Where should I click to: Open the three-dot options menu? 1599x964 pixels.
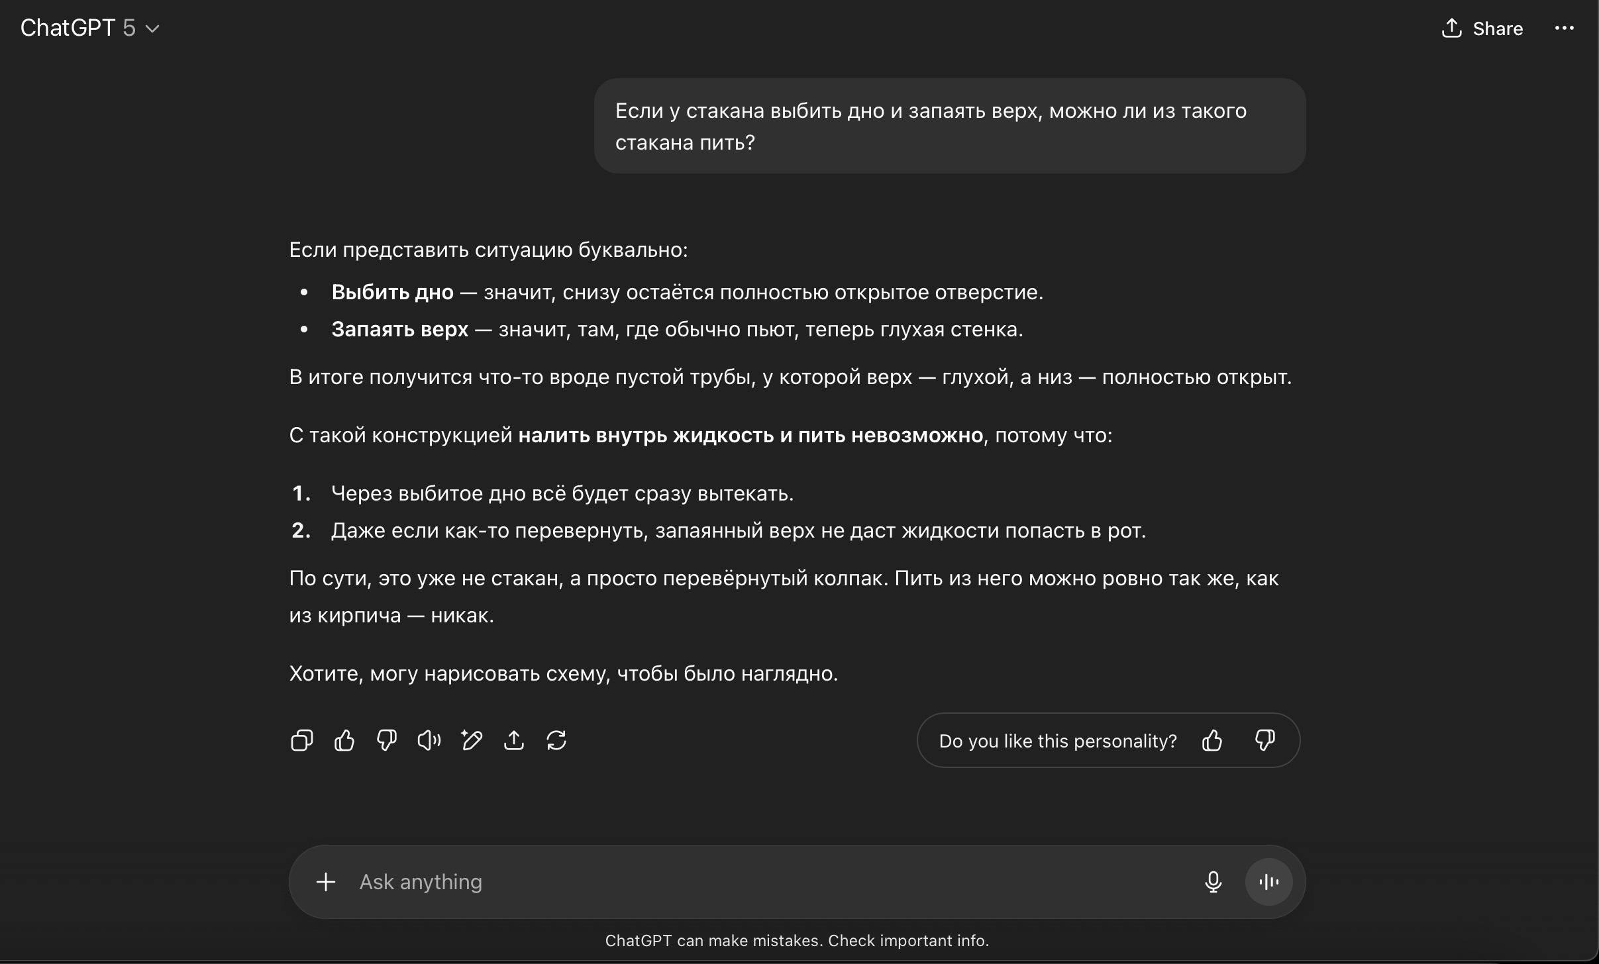tap(1564, 28)
